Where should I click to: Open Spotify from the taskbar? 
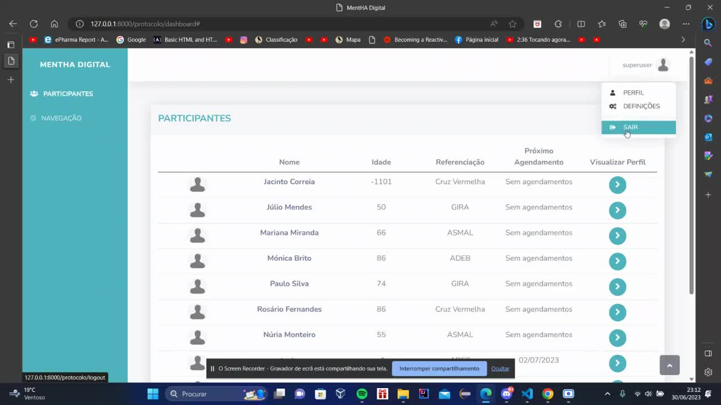(x=362, y=394)
